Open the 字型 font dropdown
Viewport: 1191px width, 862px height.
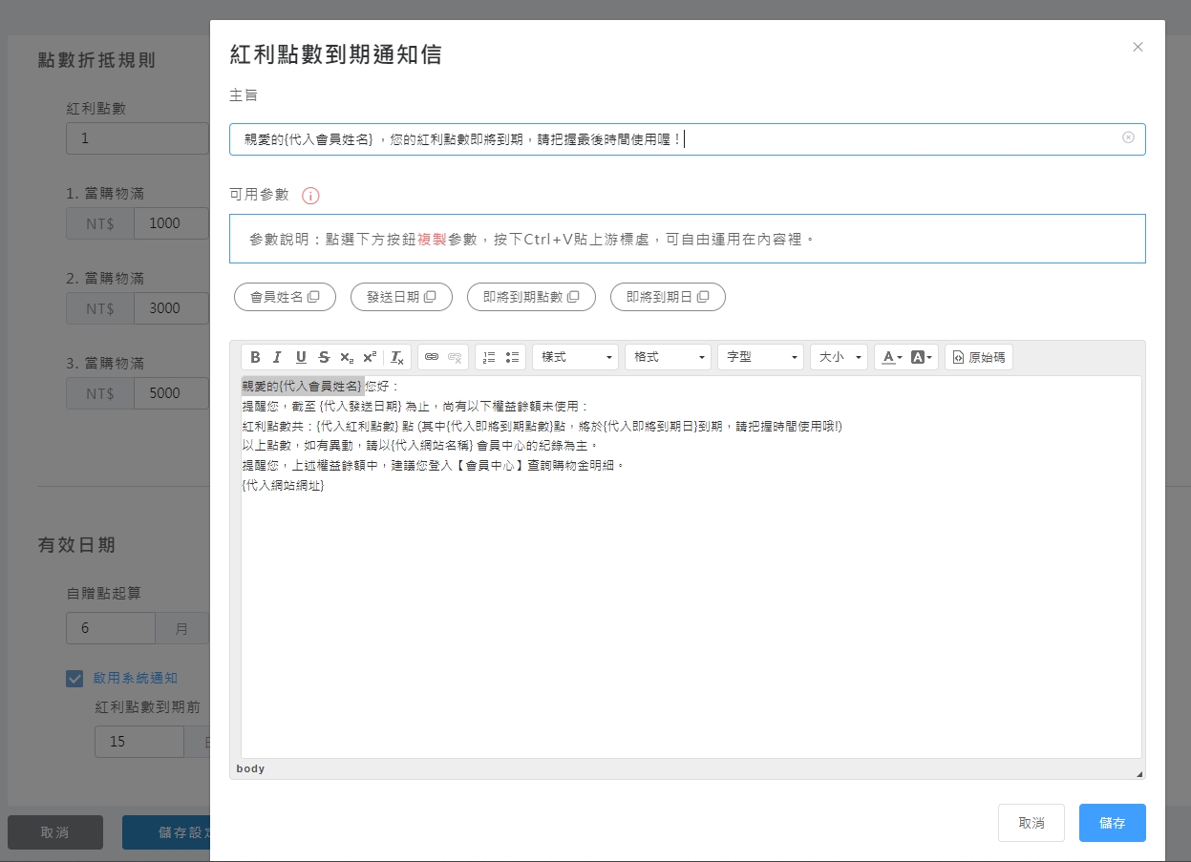click(759, 357)
